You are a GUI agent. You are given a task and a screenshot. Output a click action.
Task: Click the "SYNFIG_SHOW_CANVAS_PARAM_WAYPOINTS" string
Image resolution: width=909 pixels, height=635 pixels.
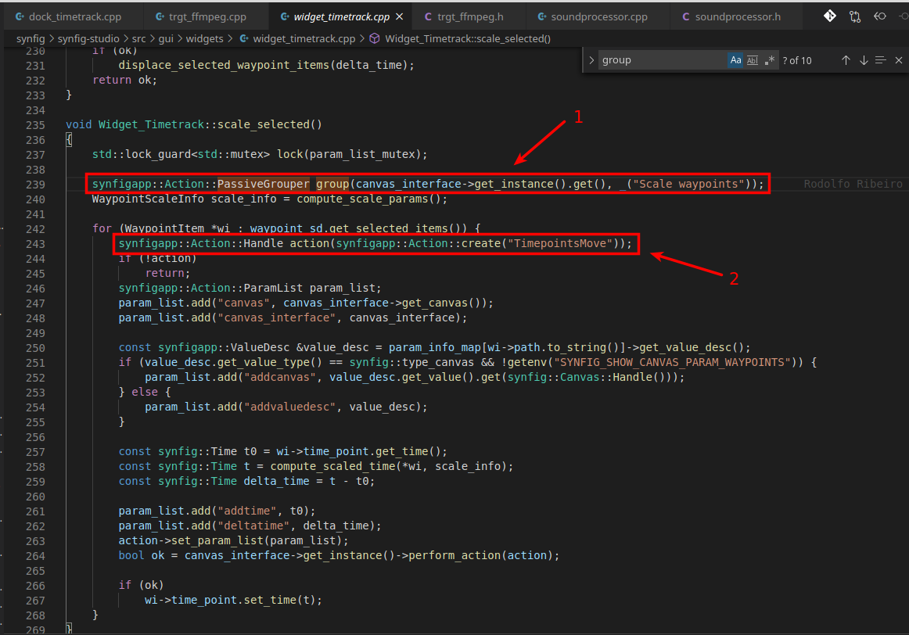672,362
